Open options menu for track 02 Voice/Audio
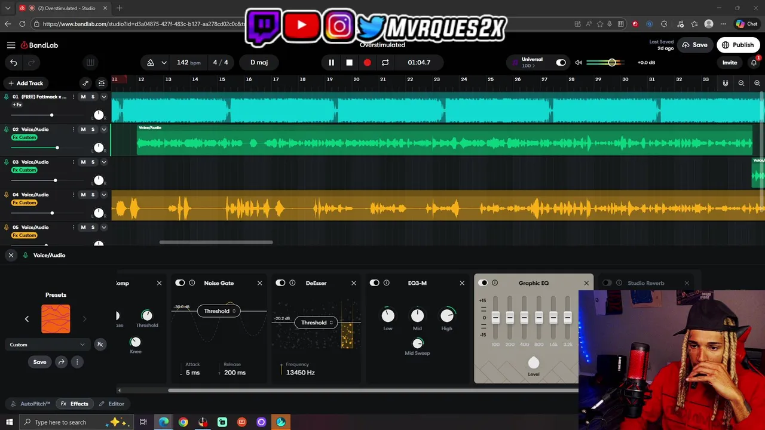This screenshot has height=430, width=765. pyautogui.click(x=74, y=130)
